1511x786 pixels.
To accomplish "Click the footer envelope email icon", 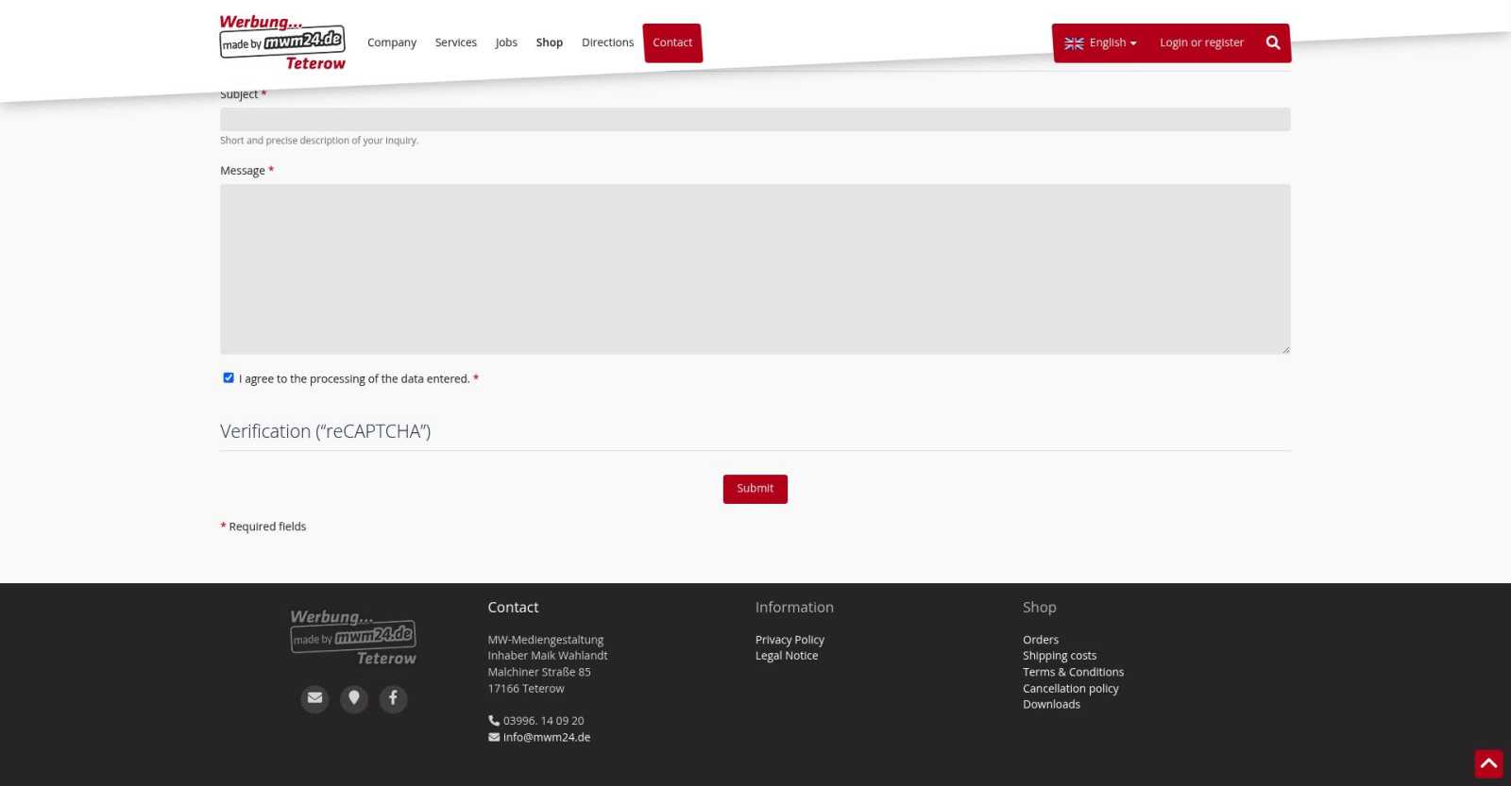I will (x=314, y=698).
